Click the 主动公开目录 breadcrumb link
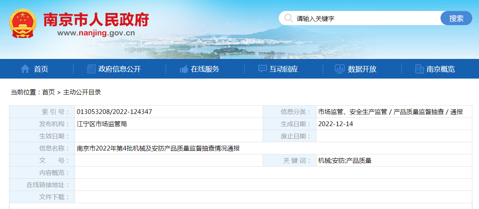 click(x=82, y=92)
